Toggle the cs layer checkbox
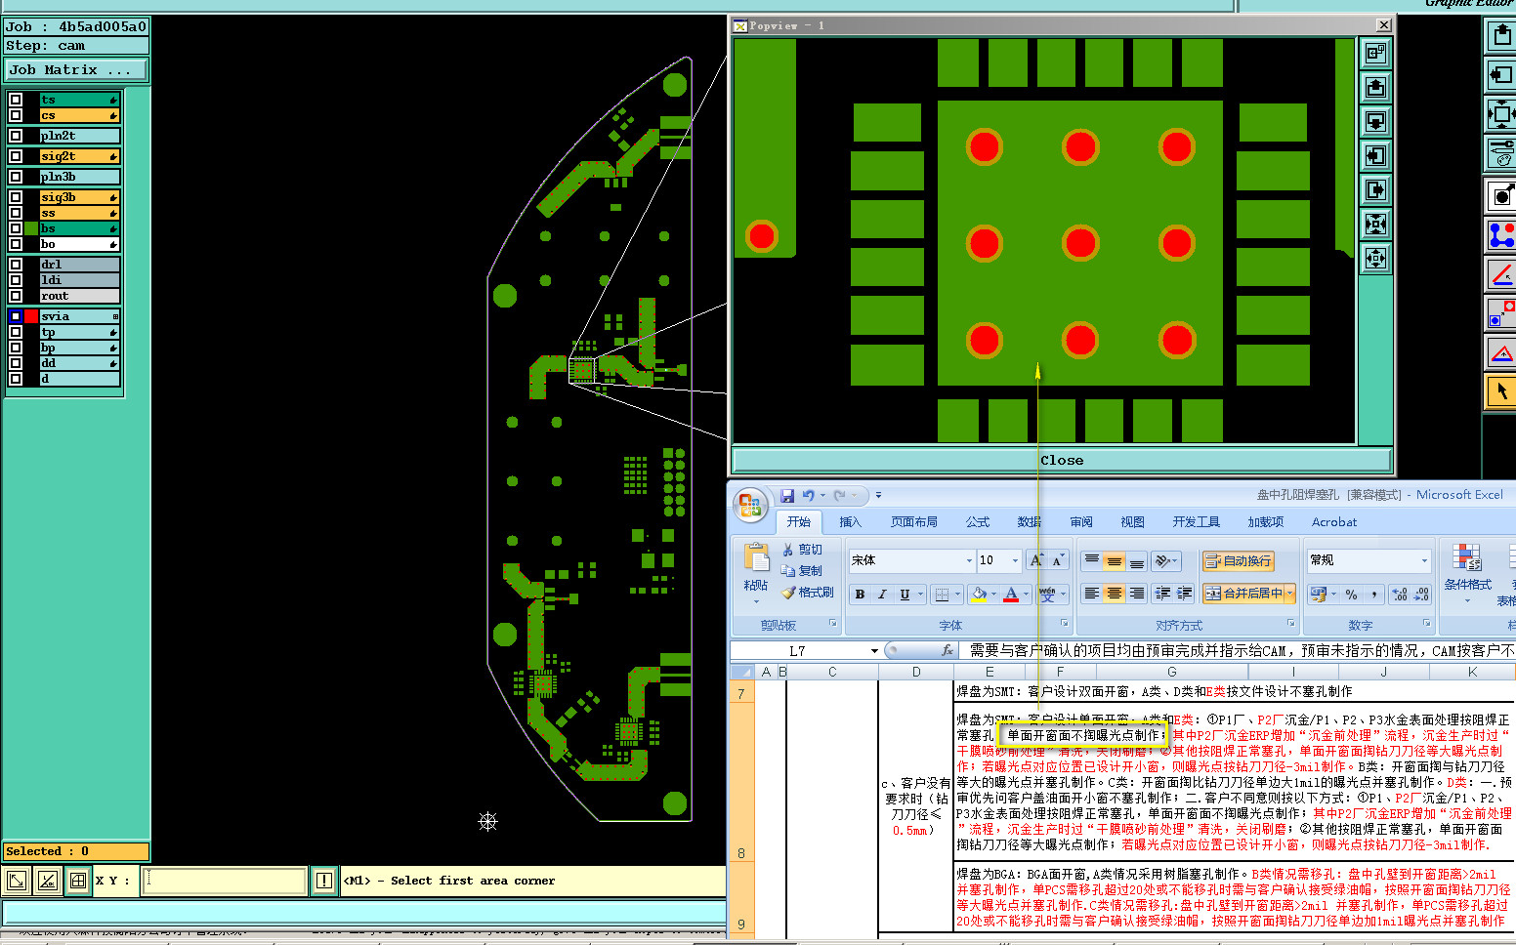The width and height of the screenshot is (1516, 945). tap(16, 115)
